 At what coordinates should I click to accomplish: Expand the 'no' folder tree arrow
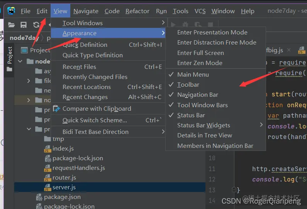point(29,100)
